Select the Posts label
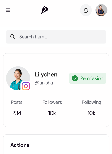 [x=17, y=102]
